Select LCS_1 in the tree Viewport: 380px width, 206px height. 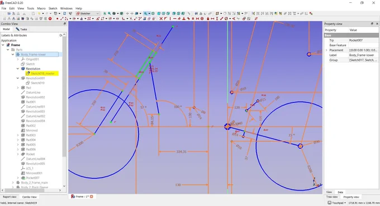30,169
